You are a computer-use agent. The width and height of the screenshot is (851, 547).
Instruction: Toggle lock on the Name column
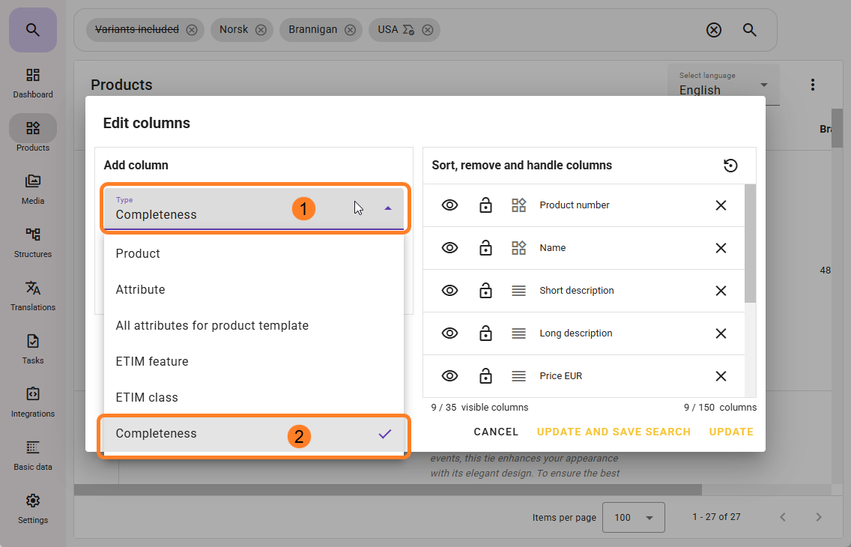[x=485, y=248]
